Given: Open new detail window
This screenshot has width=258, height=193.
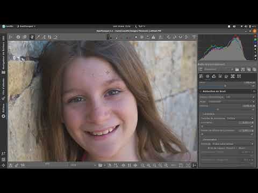Looking at the screenshot, I should 181,165.
